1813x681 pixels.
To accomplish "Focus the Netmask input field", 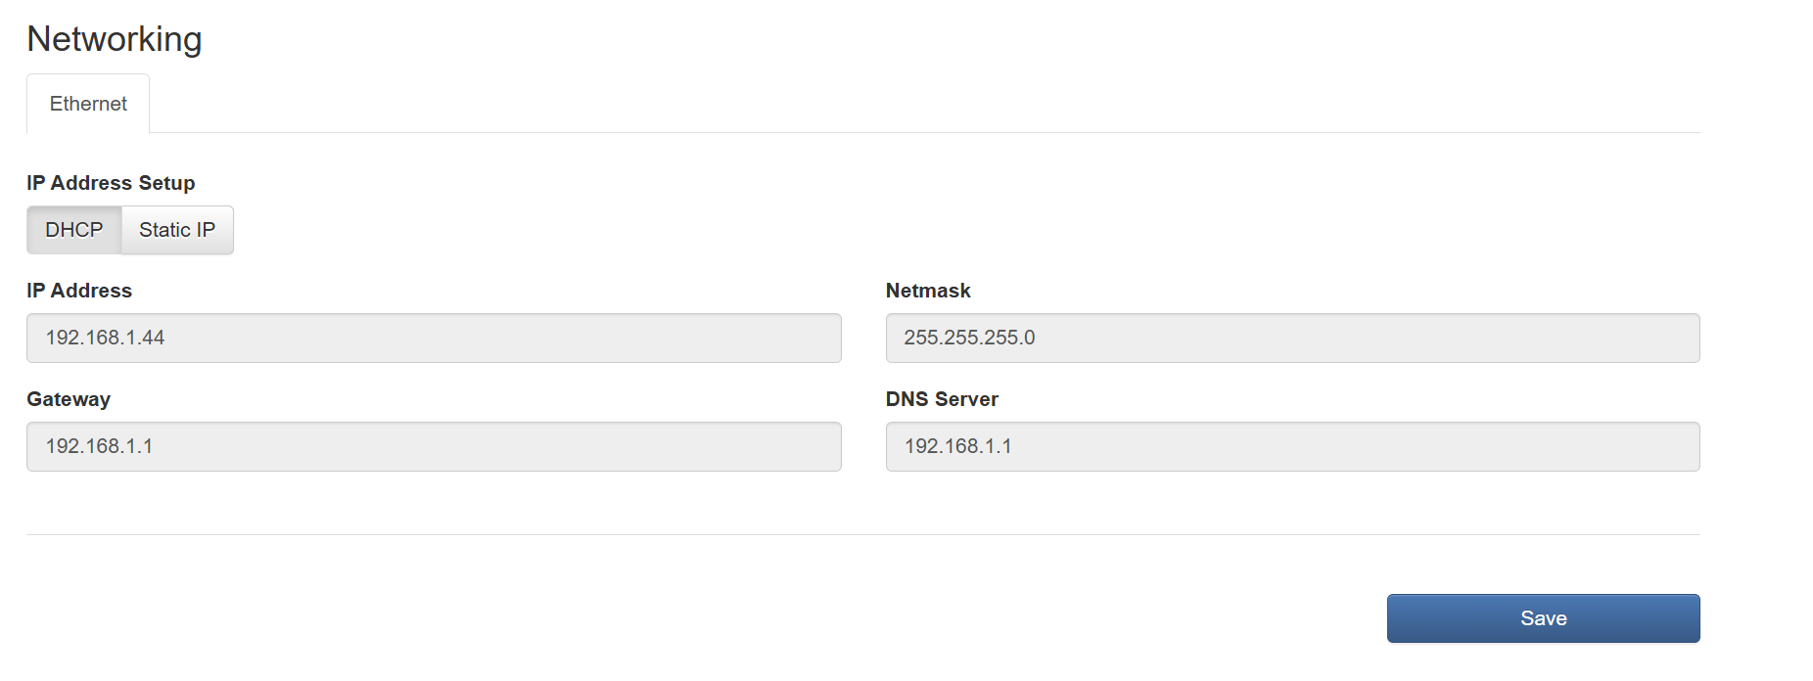I will click(1293, 338).
